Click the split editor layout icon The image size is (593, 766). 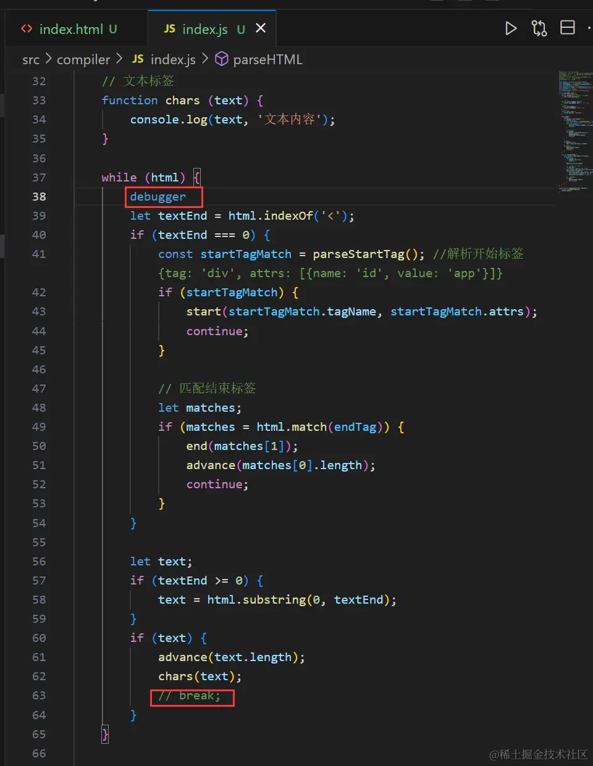pos(567,28)
